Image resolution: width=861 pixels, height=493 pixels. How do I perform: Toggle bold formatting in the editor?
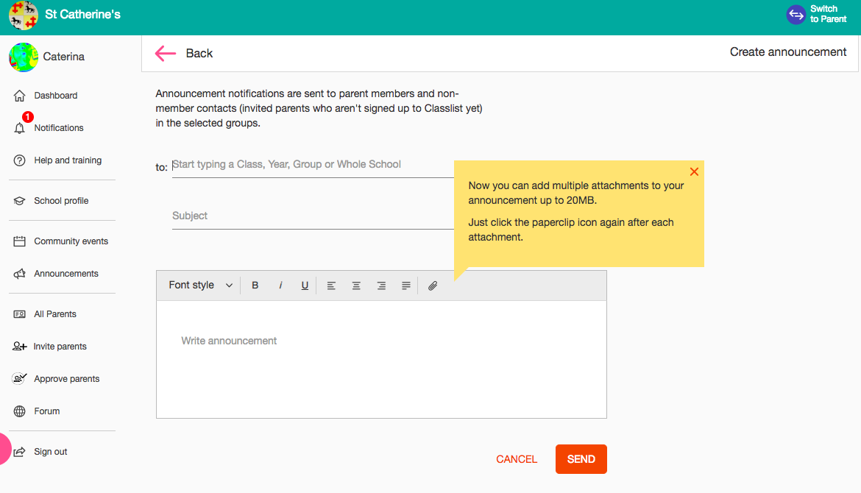point(255,285)
